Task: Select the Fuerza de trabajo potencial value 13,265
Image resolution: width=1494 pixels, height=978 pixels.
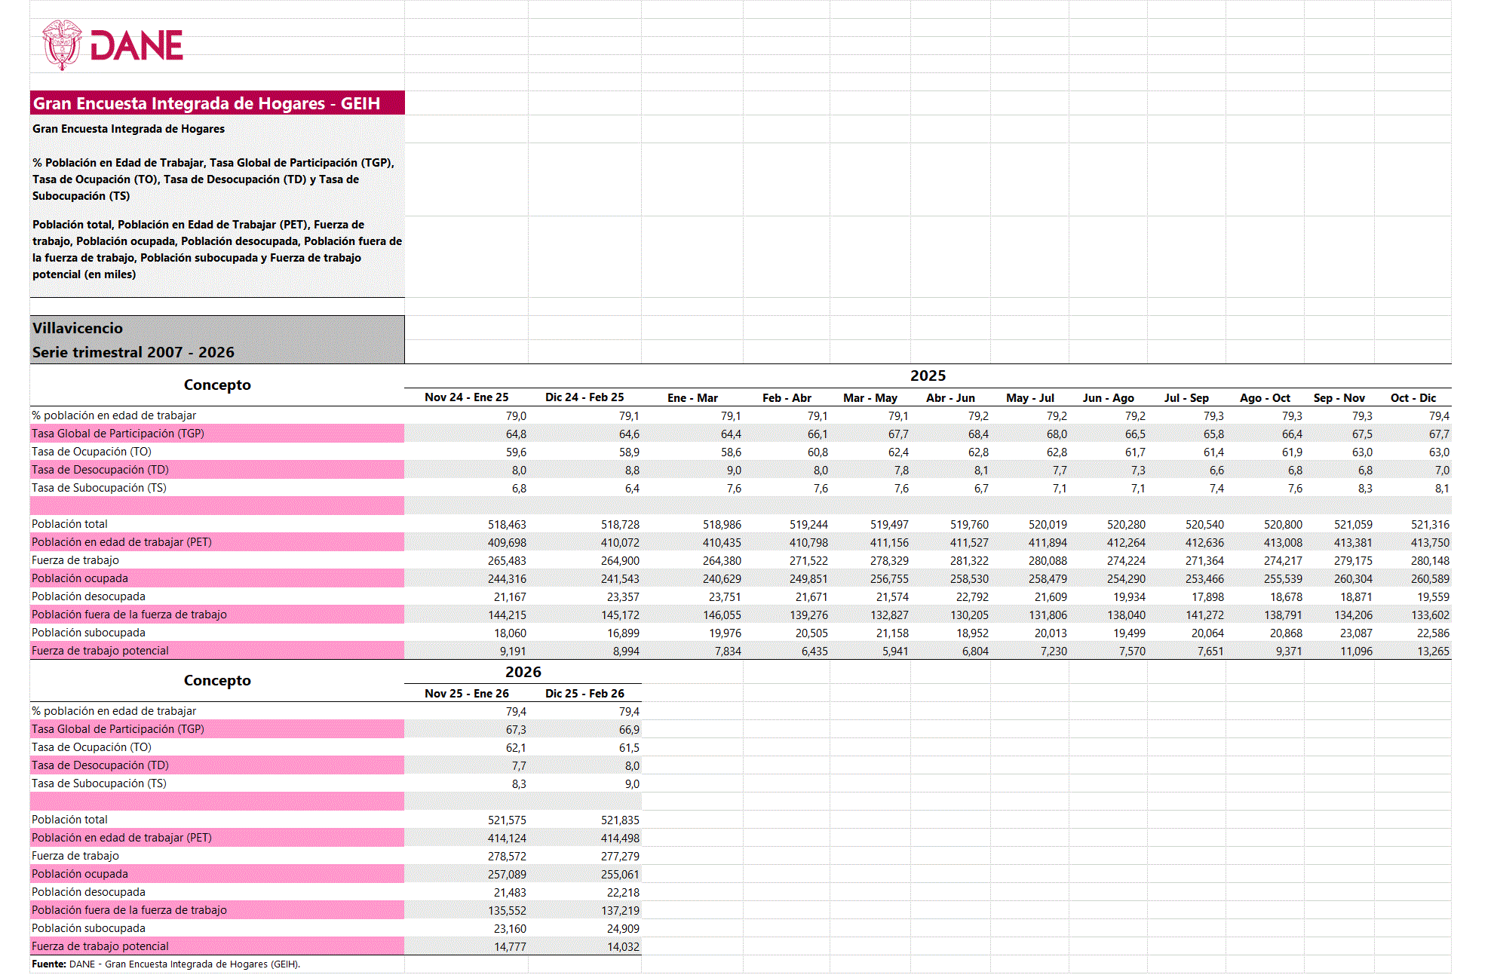Action: click(x=1432, y=651)
